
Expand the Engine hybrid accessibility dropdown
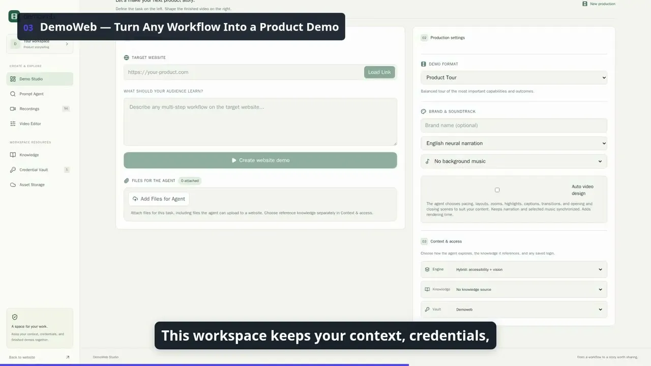coord(514,269)
